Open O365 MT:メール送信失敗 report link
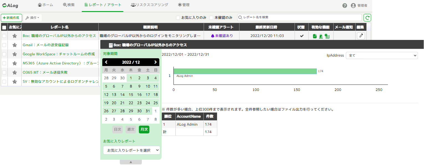The width and height of the screenshot is (424, 165). click(45, 72)
